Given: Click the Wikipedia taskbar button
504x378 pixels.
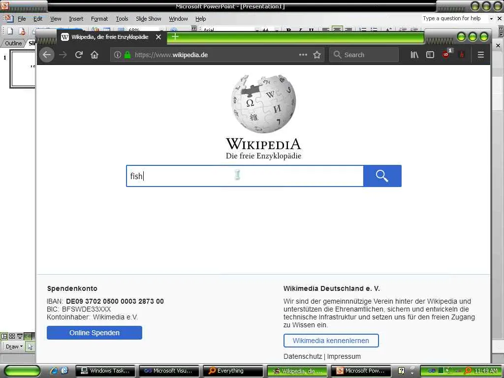Looking at the screenshot, I should pyautogui.click(x=297, y=371).
